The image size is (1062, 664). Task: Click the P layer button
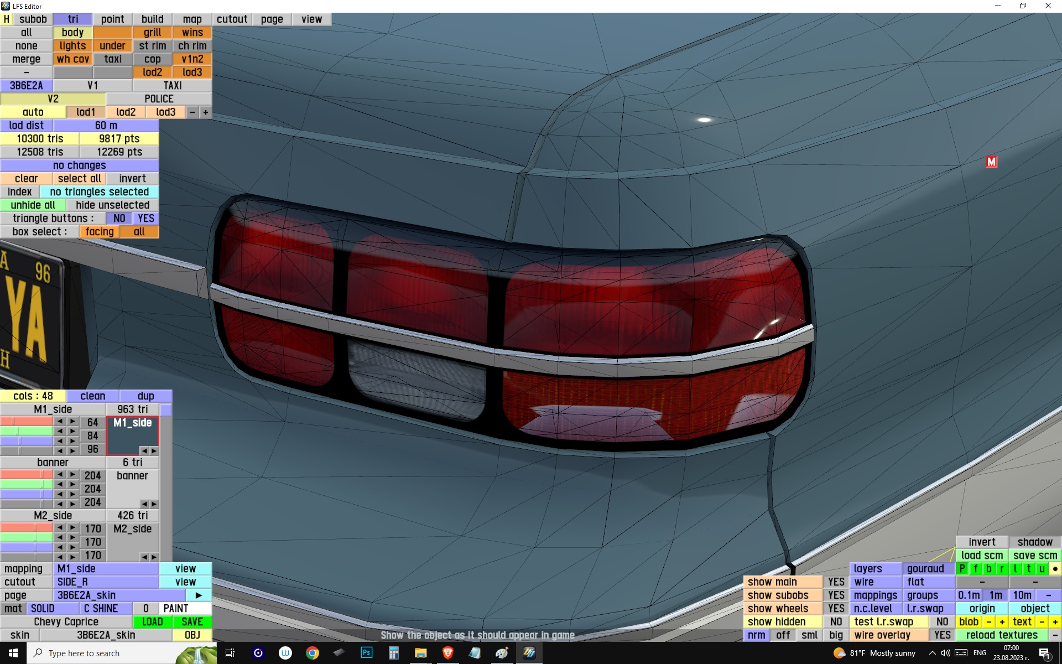click(962, 568)
